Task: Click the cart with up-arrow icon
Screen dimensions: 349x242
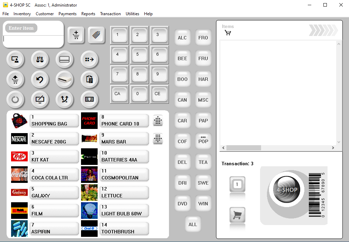Action: 15,79
